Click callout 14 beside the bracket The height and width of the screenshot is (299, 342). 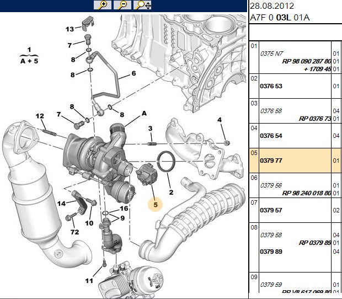click(x=61, y=204)
